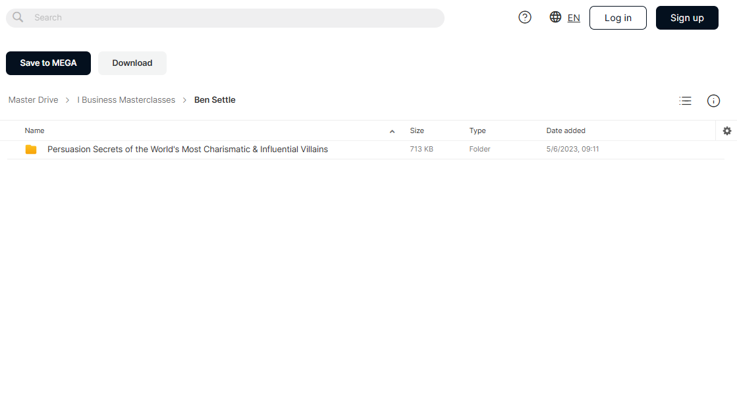Click the Sign up button

(x=687, y=18)
